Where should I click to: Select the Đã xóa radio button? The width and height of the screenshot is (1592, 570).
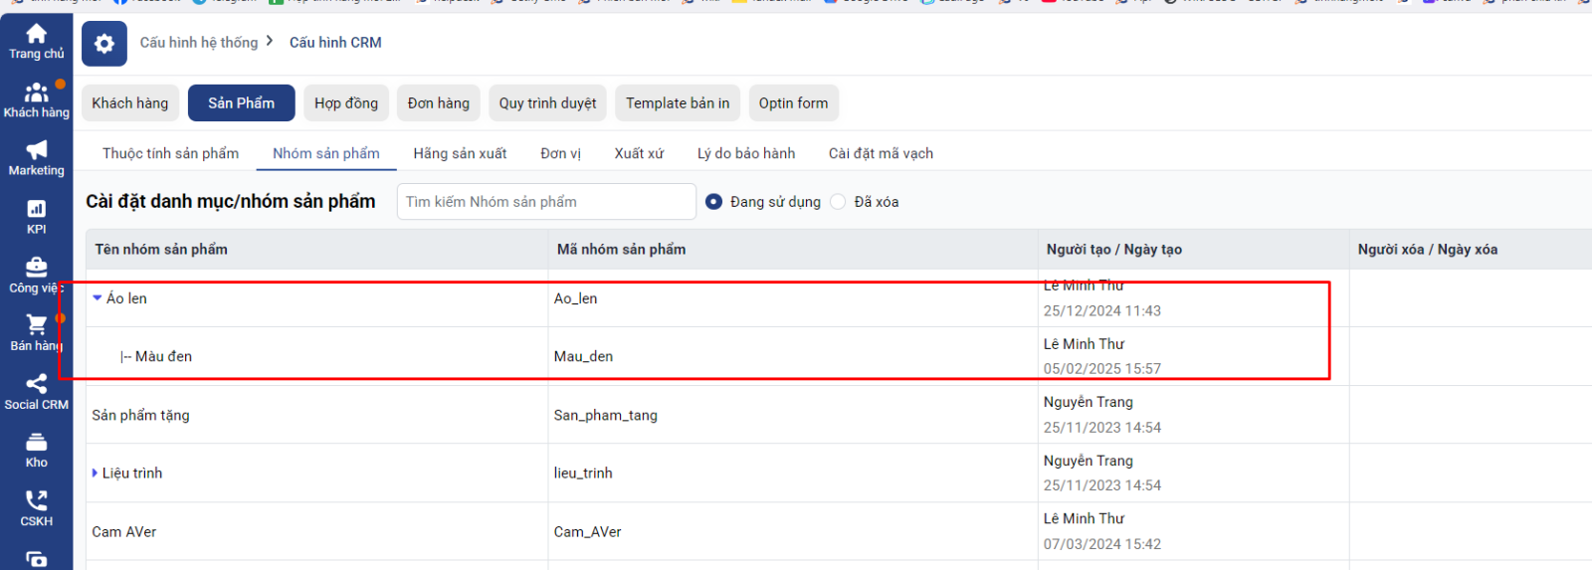coord(838,202)
